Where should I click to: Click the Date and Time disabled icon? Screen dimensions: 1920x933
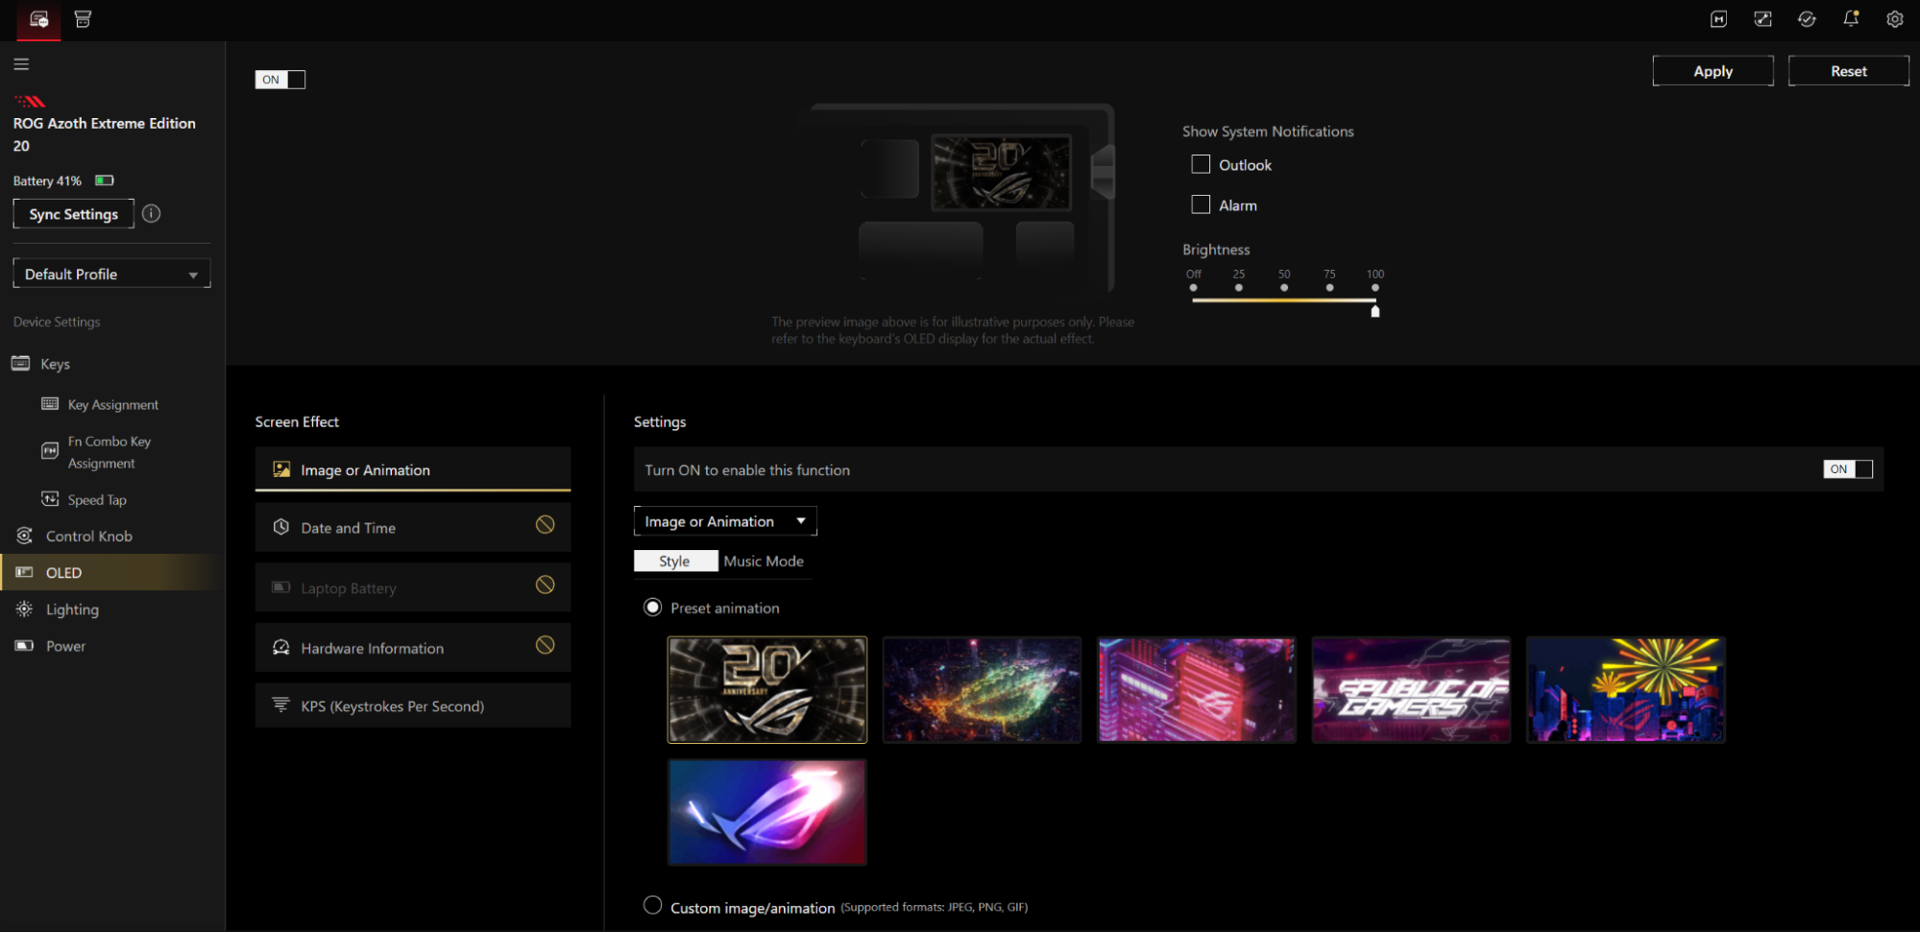(x=545, y=524)
